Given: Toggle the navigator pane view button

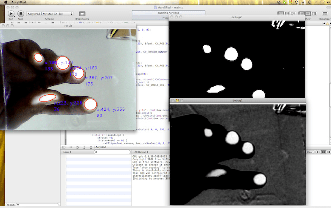Looking at the screenshot, I should (301, 14).
